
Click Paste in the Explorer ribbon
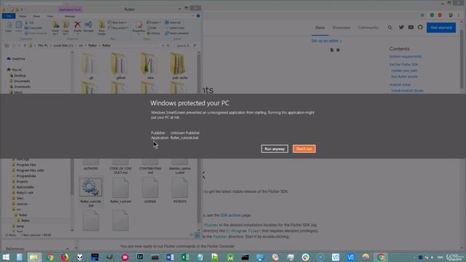click(x=18, y=27)
